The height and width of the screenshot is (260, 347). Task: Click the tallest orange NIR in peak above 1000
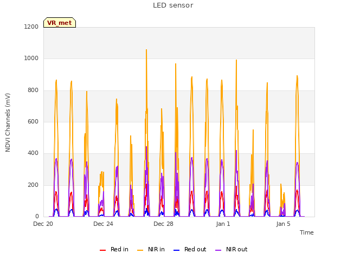146,50
